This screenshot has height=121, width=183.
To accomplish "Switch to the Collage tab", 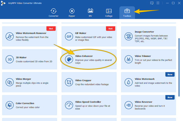I will click(109, 13).
